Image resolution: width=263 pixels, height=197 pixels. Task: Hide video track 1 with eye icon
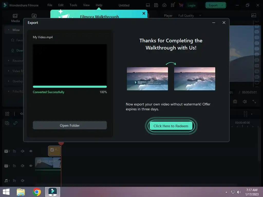pyautogui.click(x=31, y=166)
